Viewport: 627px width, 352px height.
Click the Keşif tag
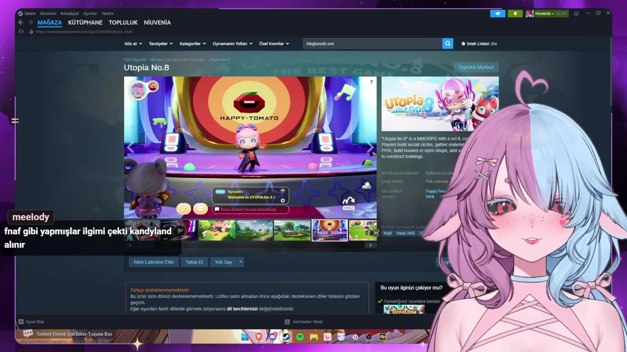point(387,233)
